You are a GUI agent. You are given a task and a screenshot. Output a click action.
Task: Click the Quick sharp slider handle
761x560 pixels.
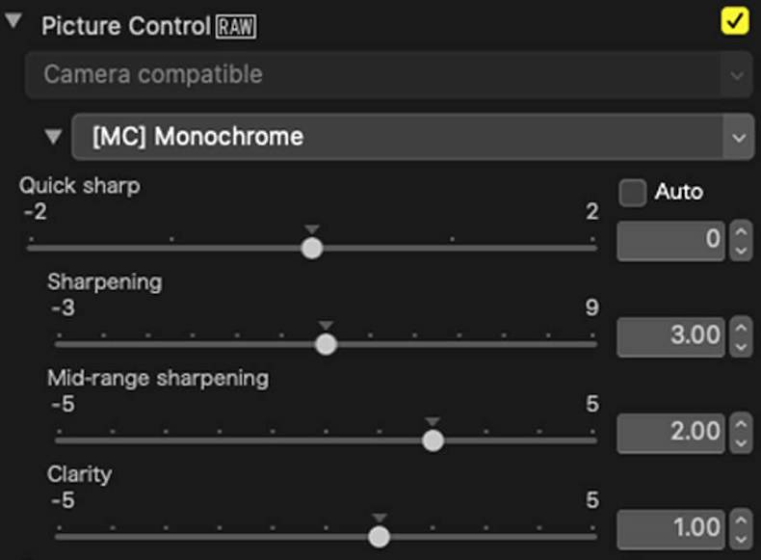click(311, 248)
